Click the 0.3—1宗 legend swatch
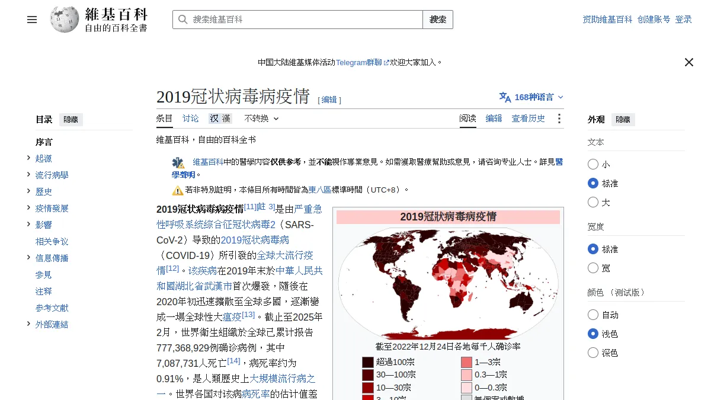The image size is (711, 400). pyautogui.click(x=466, y=375)
